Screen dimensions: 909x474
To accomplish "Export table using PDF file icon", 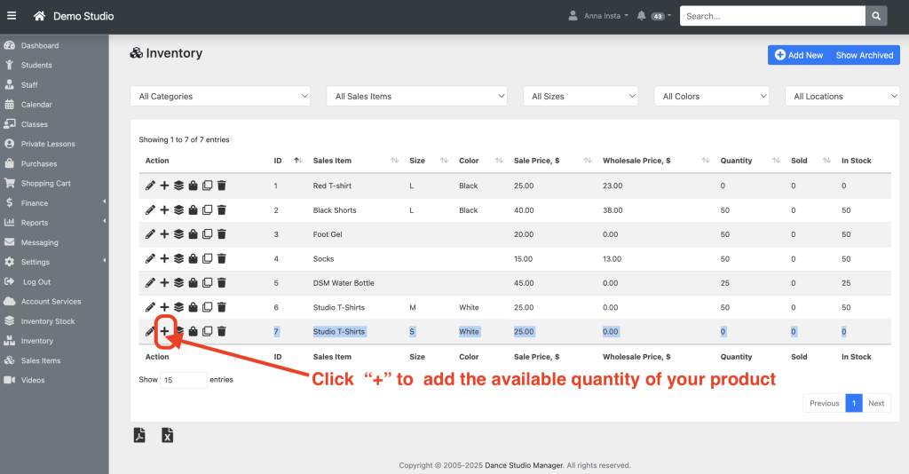I will click(139, 435).
